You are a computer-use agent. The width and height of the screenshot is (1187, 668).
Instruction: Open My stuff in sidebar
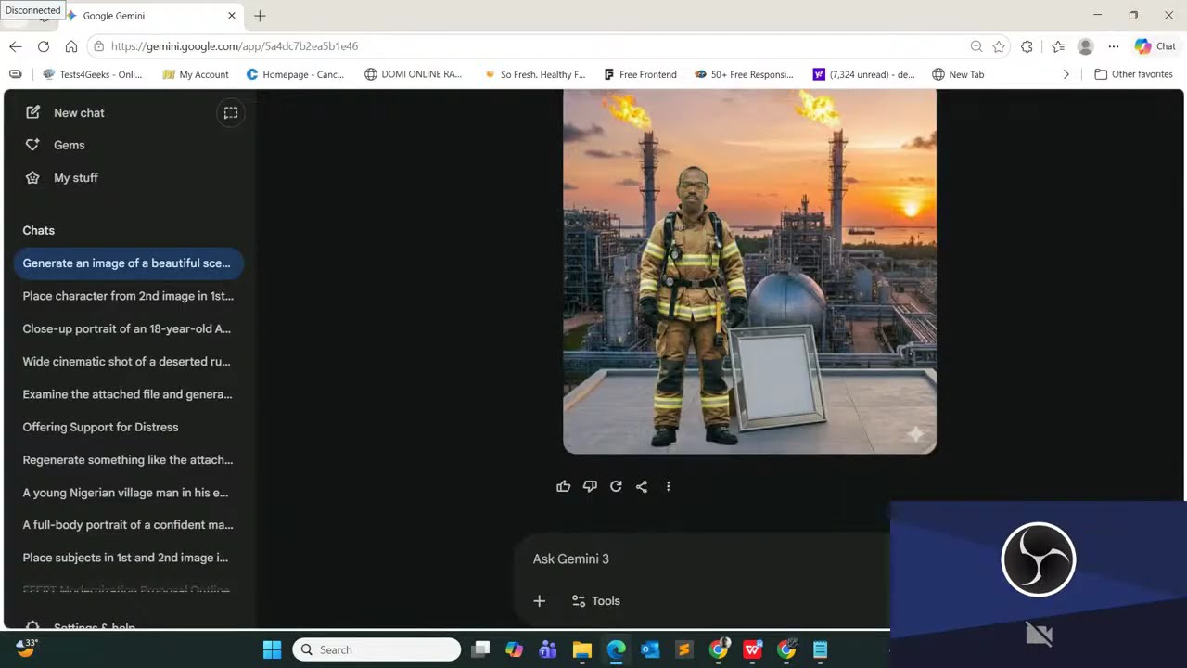pos(61,177)
